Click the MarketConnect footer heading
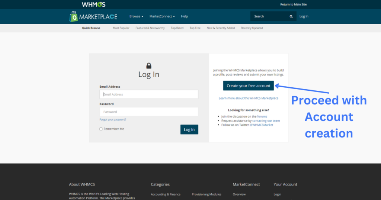This screenshot has width=381, height=200. [246, 184]
